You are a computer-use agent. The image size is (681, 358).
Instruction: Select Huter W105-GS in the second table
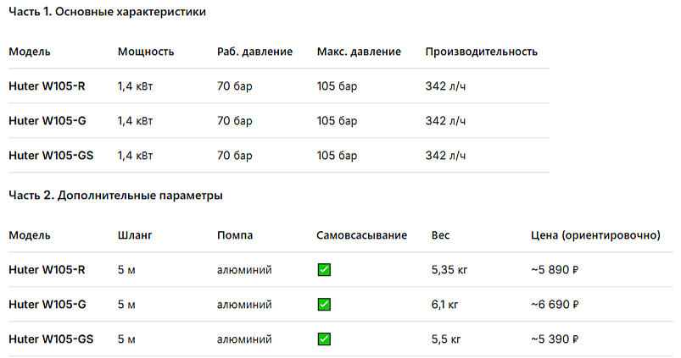51,339
